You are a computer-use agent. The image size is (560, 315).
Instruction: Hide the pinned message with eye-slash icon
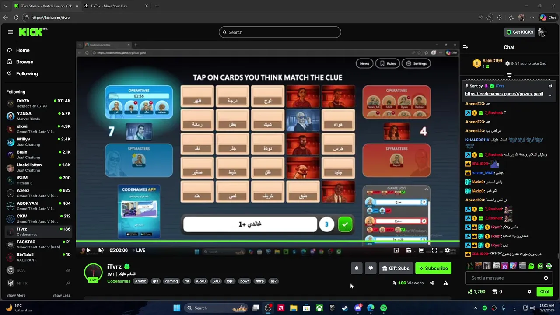(550, 86)
